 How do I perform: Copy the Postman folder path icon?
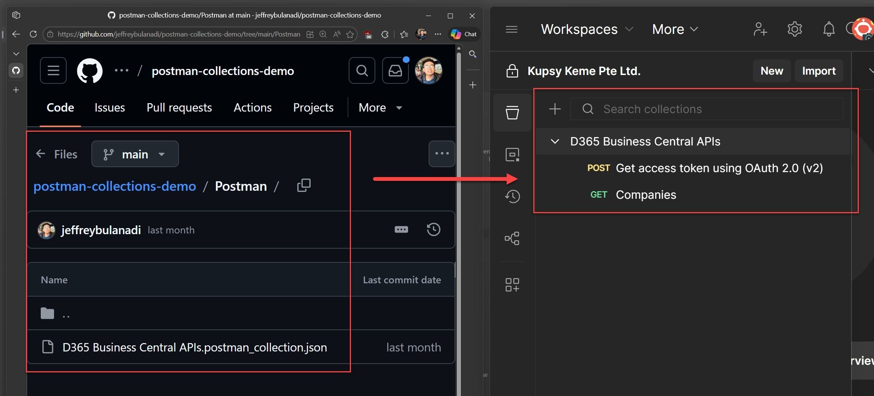pos(304,185)
